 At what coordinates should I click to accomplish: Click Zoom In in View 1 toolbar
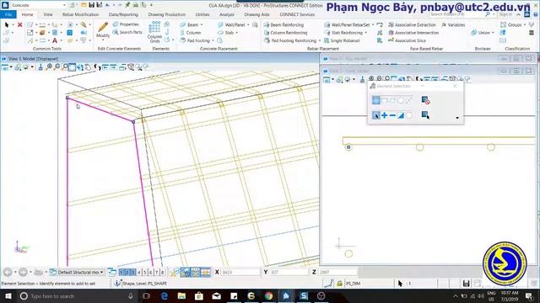pyautogui.click(x=49, y=67)
